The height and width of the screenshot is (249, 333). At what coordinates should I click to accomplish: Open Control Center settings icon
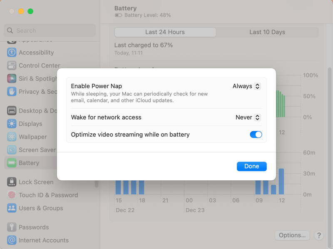[x=12, y=65]
